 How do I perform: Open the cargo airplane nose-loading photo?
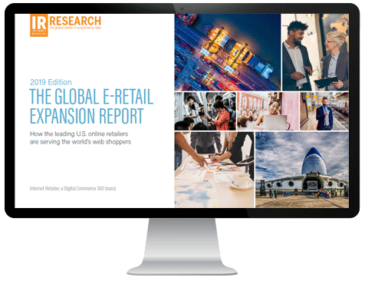click(302, 170)
